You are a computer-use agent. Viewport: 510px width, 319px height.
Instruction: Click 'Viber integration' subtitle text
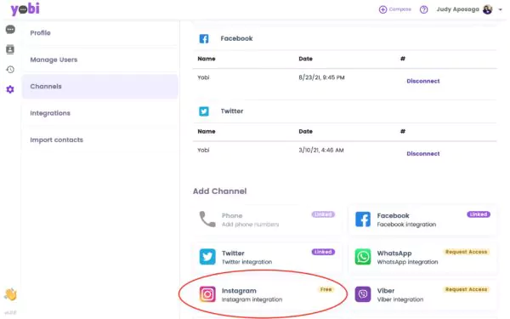tap(400, 299)
